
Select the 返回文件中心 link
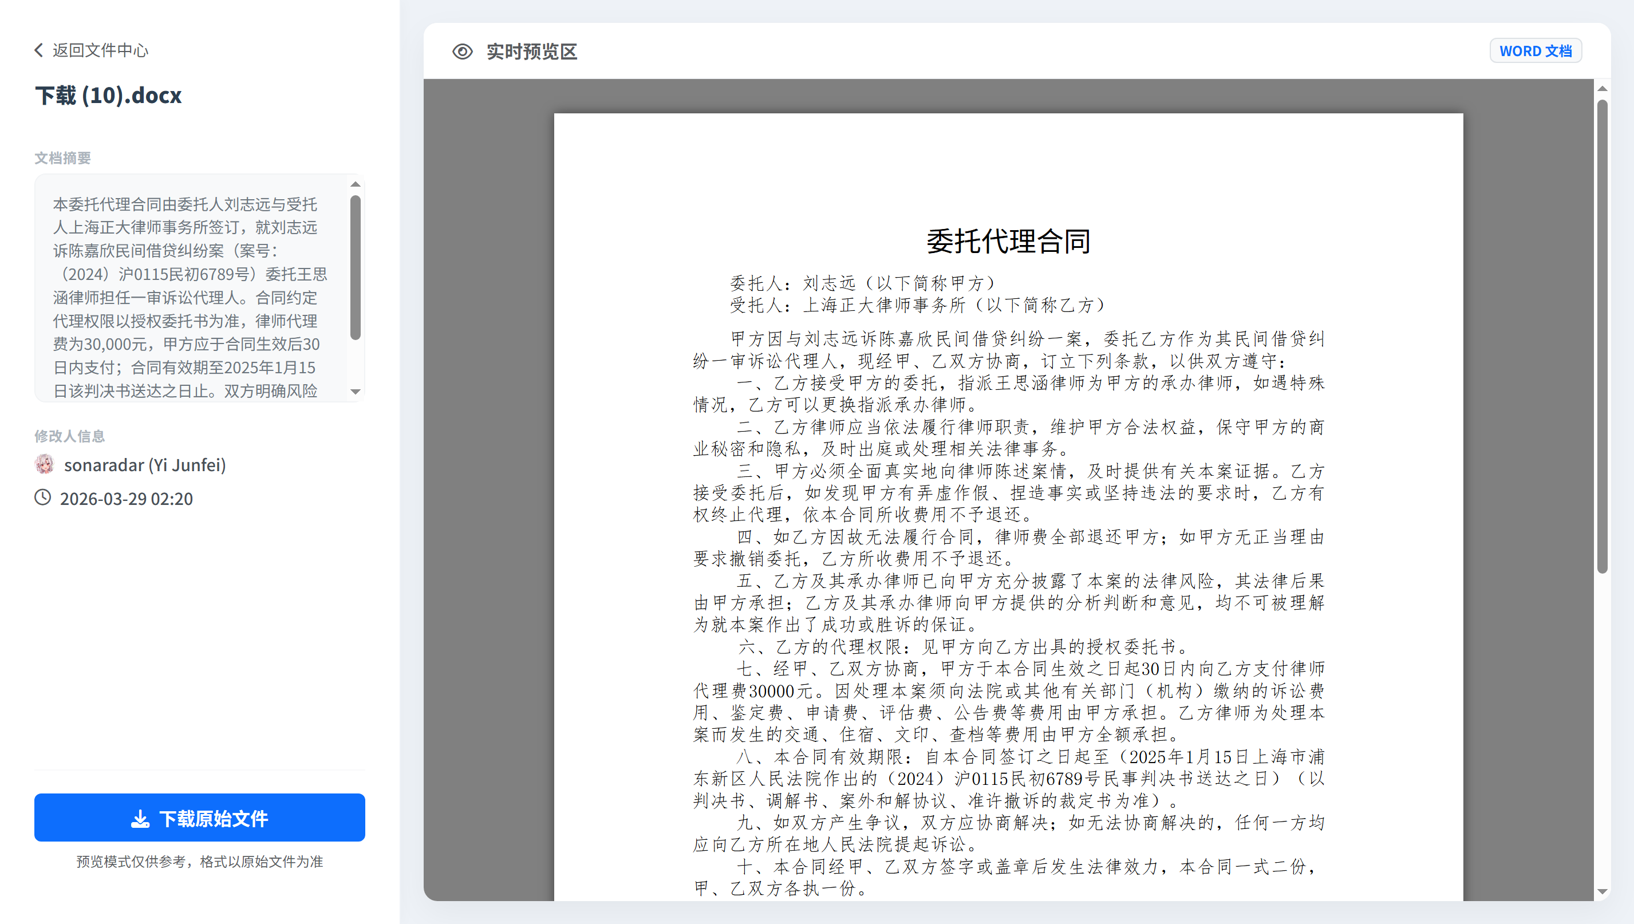pos(100,49)
